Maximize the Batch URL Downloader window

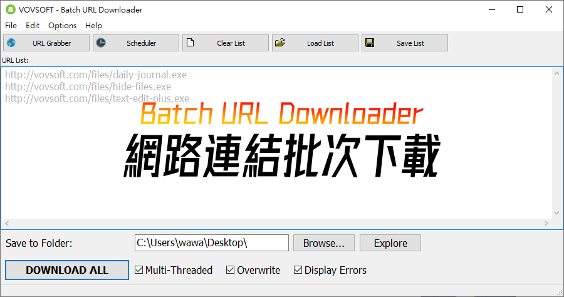(520, 9)
